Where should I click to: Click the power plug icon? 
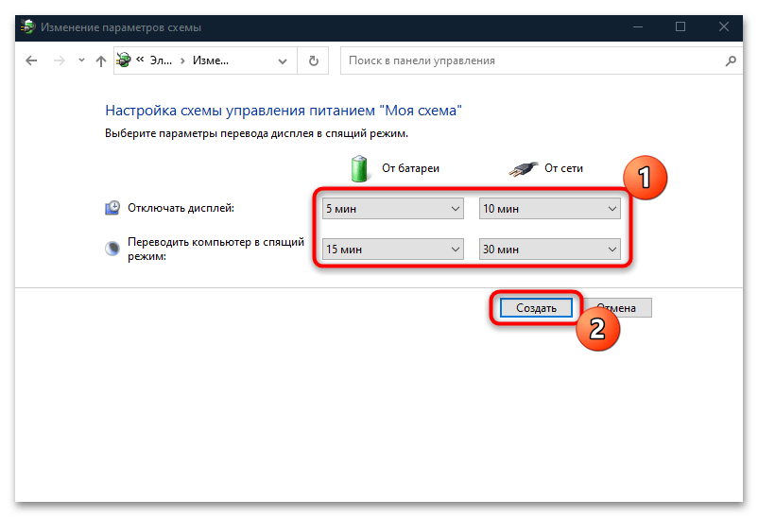point(523,168)
